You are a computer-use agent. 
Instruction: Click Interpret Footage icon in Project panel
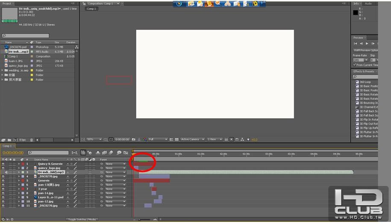coord(3,140)
